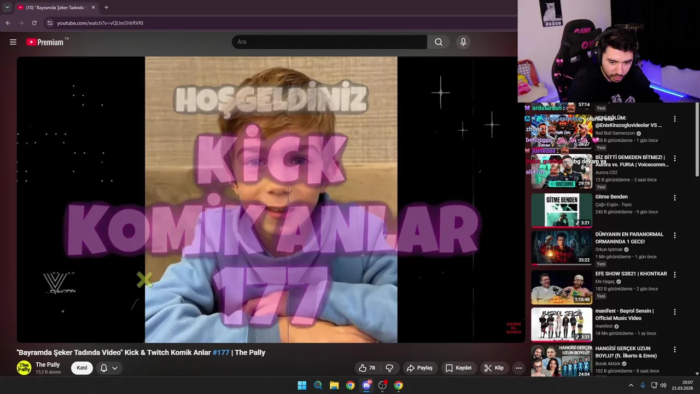Go back using browser back arrow
700x394 pixels.
[8, 23]
